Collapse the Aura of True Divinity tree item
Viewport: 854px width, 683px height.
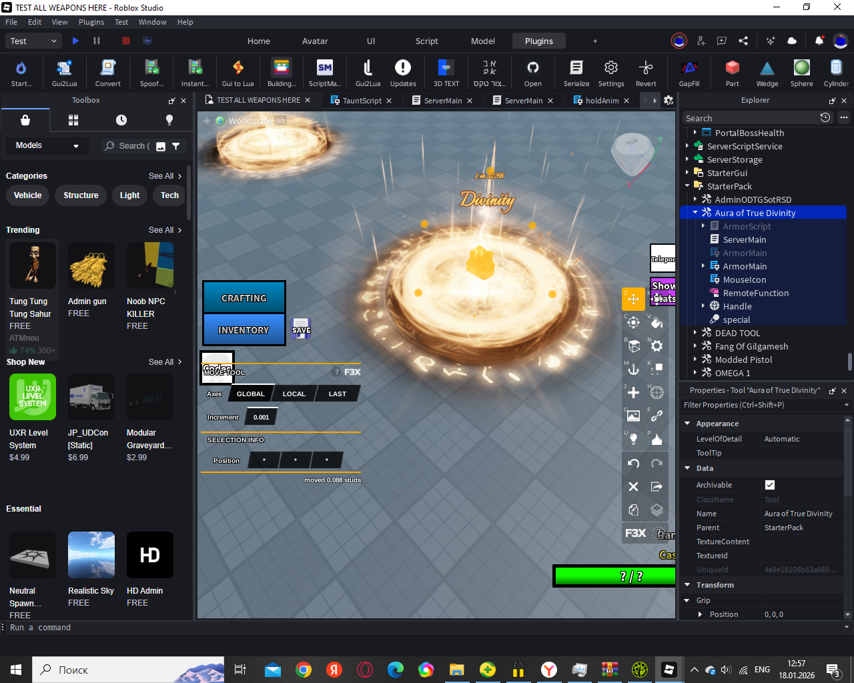pyautogui.click(x=695, y=213)
